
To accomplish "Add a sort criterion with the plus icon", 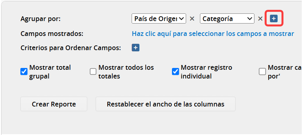I will click(136, 48).
